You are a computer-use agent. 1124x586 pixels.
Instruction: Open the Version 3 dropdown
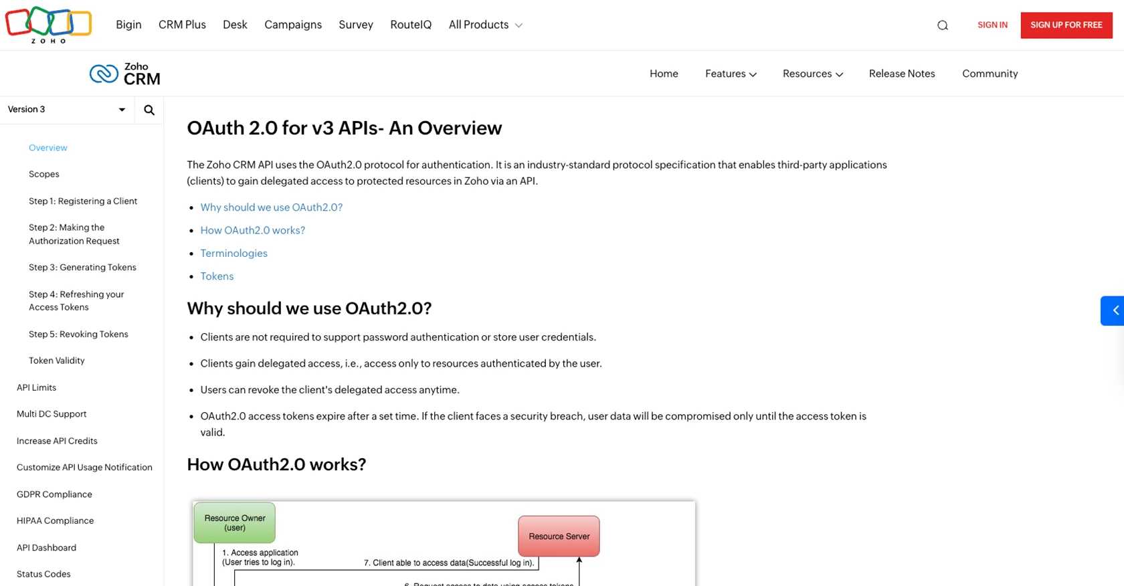(x=67, y=110)
